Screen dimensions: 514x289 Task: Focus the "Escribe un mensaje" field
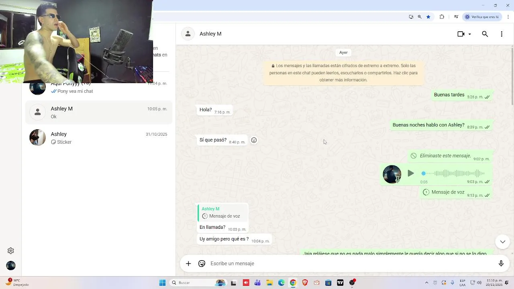351,264
